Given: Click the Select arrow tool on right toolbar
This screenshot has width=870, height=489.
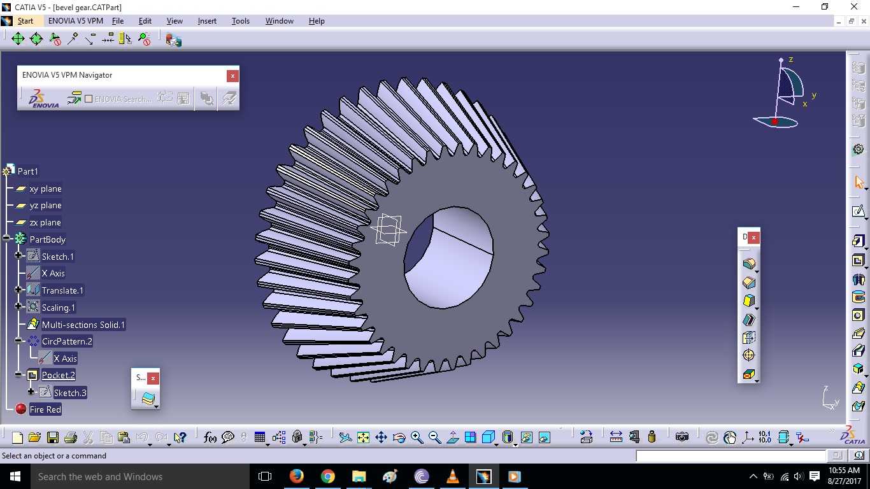Looking at the screenshot, I should click(859, 183).
